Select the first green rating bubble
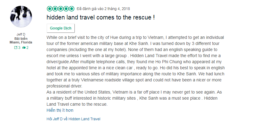 pyautogui.click(x=49, y=9)
